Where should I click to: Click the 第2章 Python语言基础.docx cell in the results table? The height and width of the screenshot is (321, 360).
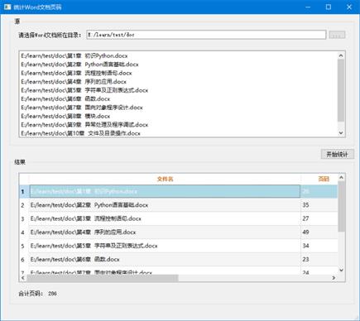165,205
